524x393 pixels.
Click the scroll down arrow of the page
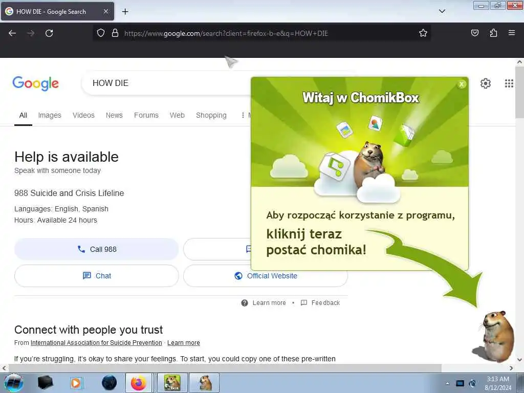tap(519, 360)
